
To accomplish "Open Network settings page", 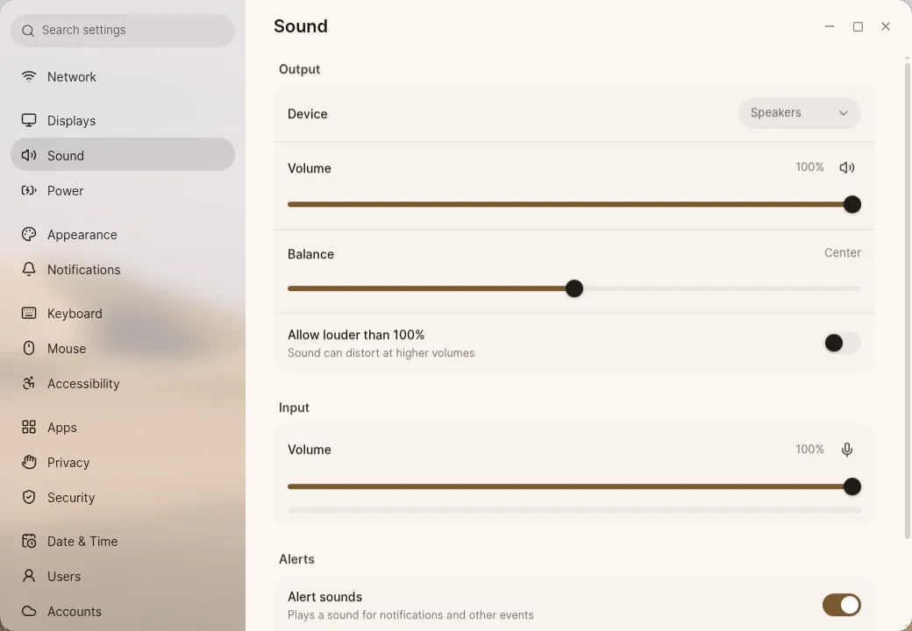I will [x=123, y=77].
